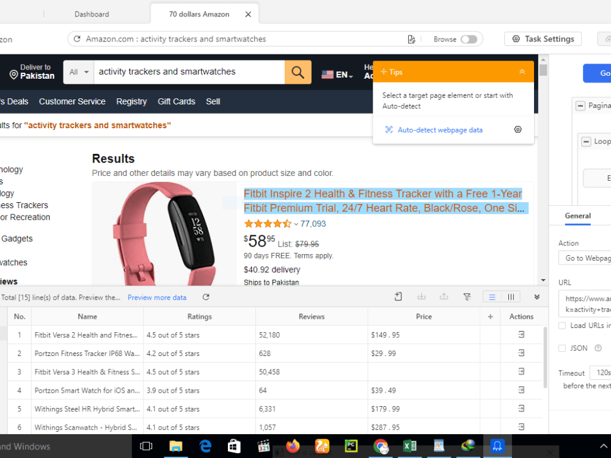Image resolution: width=611 pixels, height=458 pixels.
Task: Switch to the Dashboard tab
Action: click(x=92, y=14)
